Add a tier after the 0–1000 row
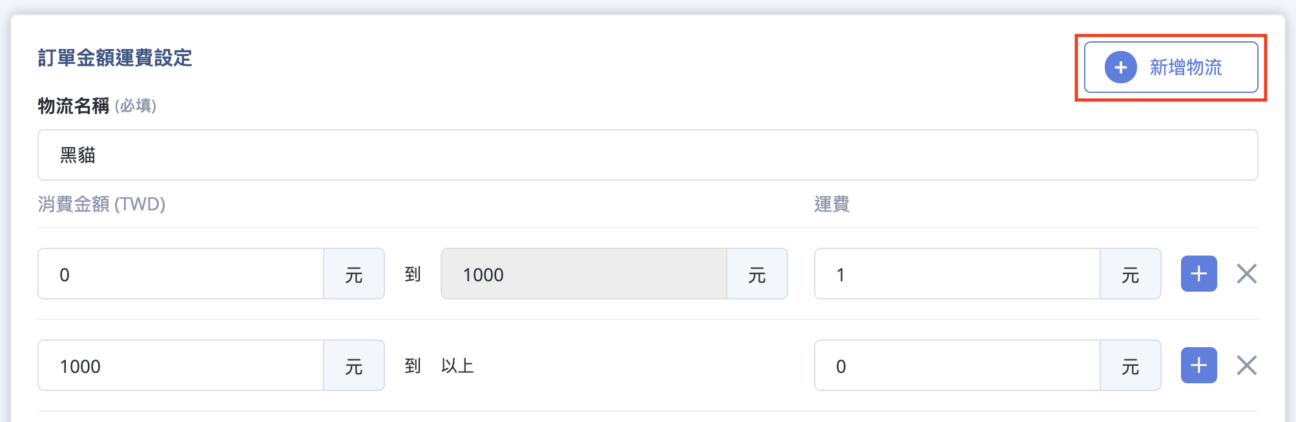 pos(1199,274)
